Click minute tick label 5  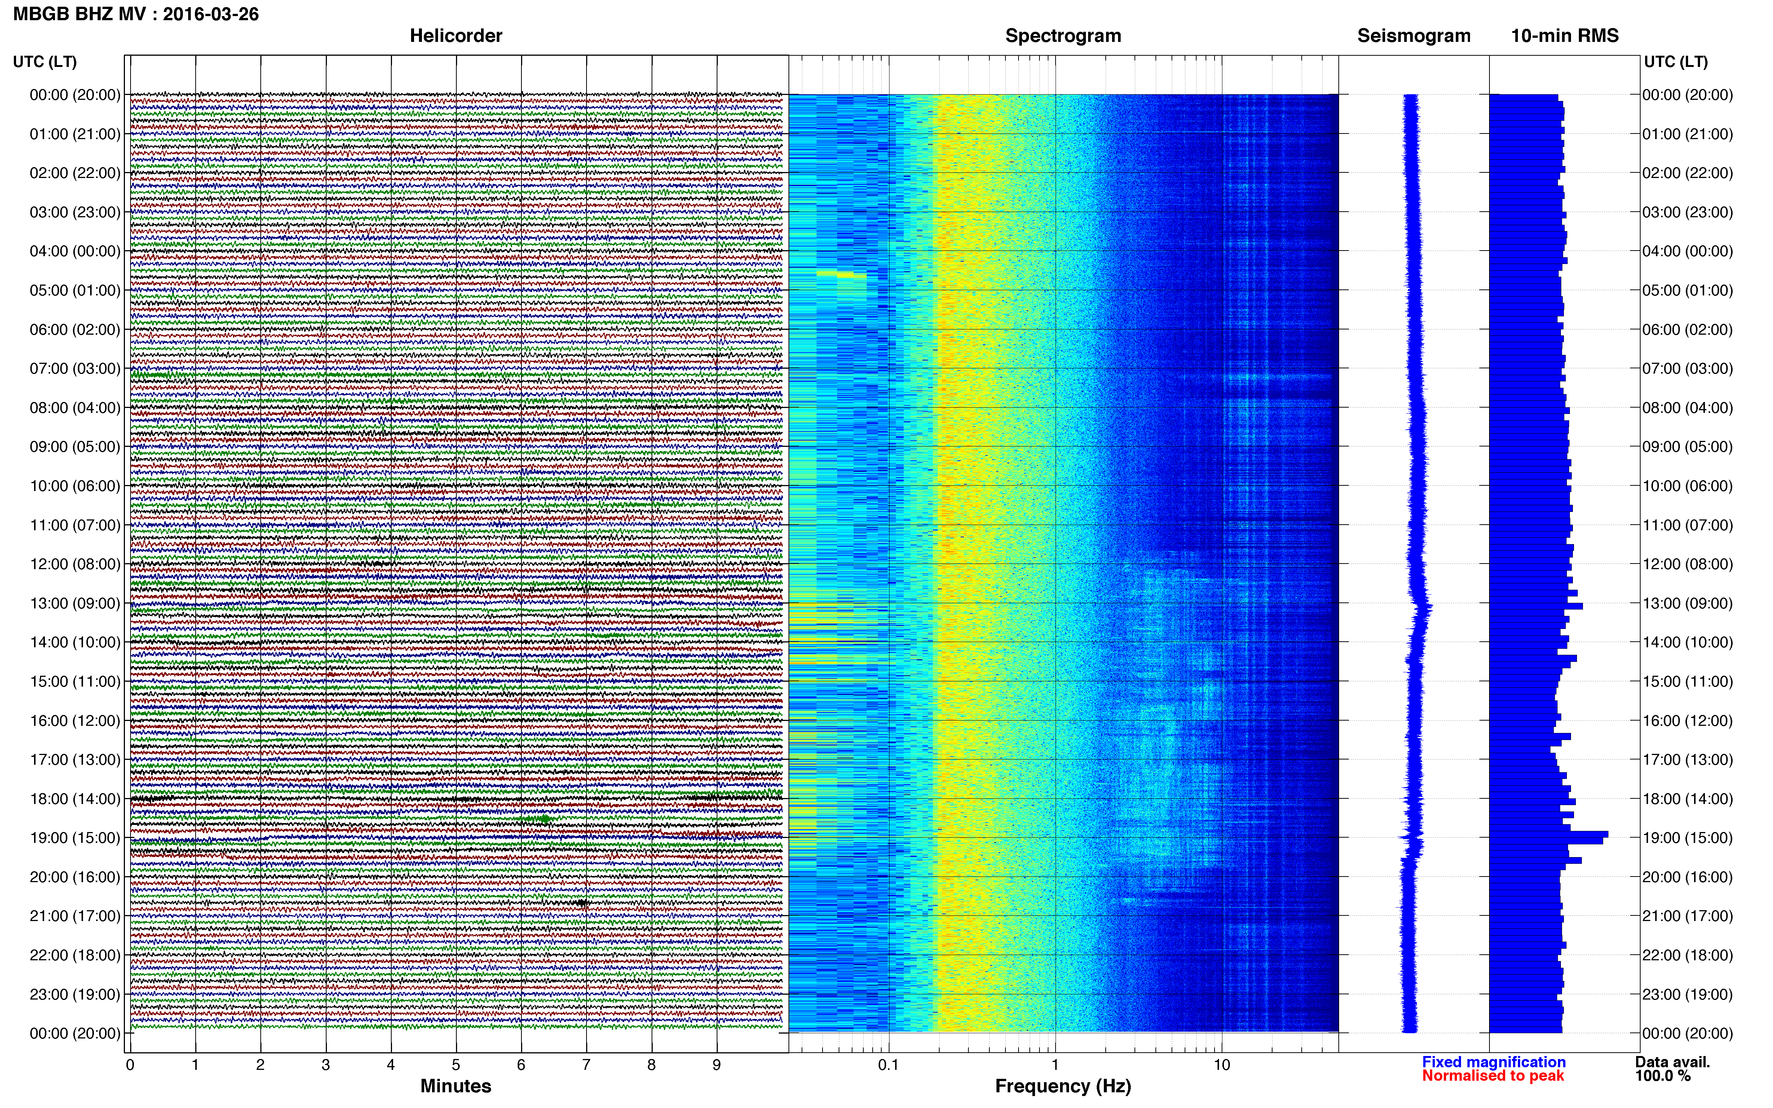(456, 1065)
